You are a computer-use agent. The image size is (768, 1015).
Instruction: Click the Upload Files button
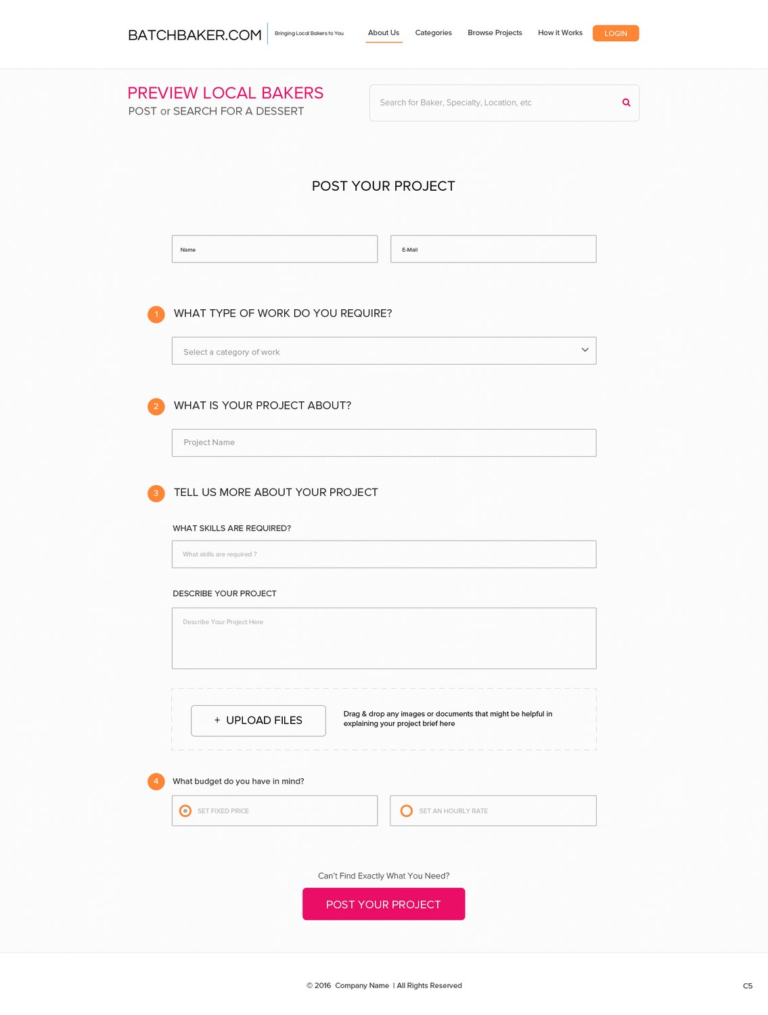[258, 721]
